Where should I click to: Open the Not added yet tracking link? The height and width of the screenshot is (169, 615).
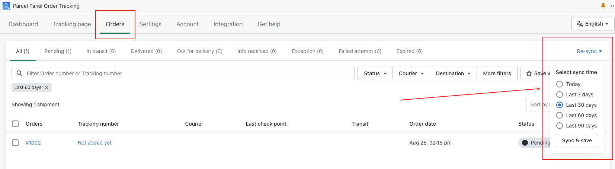[x=95, y=143]
